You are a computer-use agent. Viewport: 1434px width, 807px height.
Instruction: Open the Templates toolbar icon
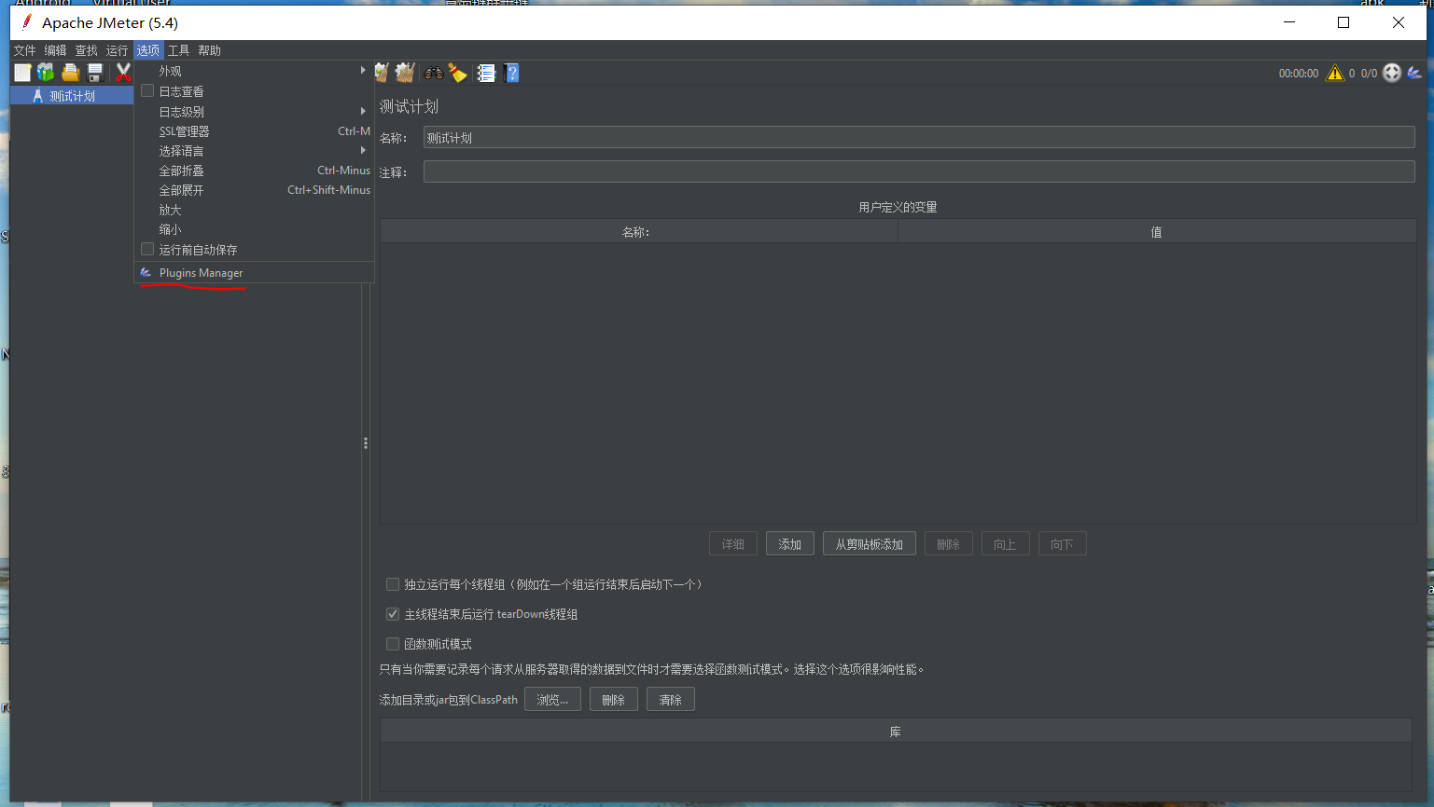(46, 73)
